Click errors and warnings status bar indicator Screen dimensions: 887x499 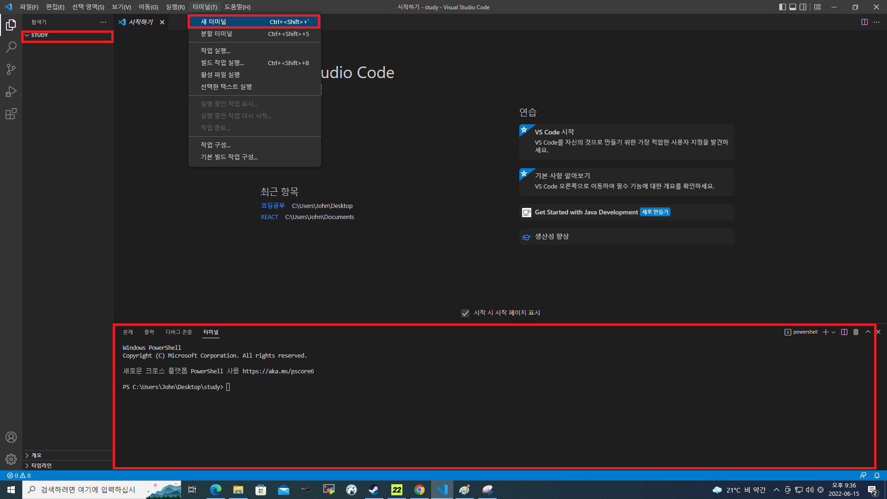coord(19,475)
